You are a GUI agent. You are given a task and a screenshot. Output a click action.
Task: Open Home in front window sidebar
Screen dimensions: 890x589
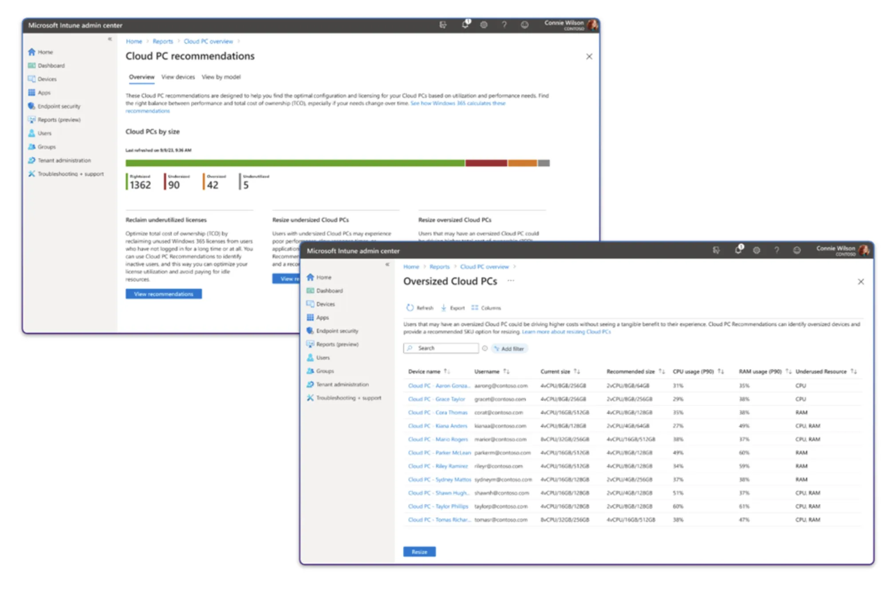point(319,277)
